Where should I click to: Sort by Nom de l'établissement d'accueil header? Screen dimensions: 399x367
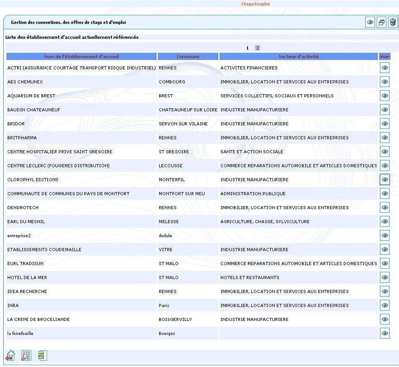click(x=81, y=57)
